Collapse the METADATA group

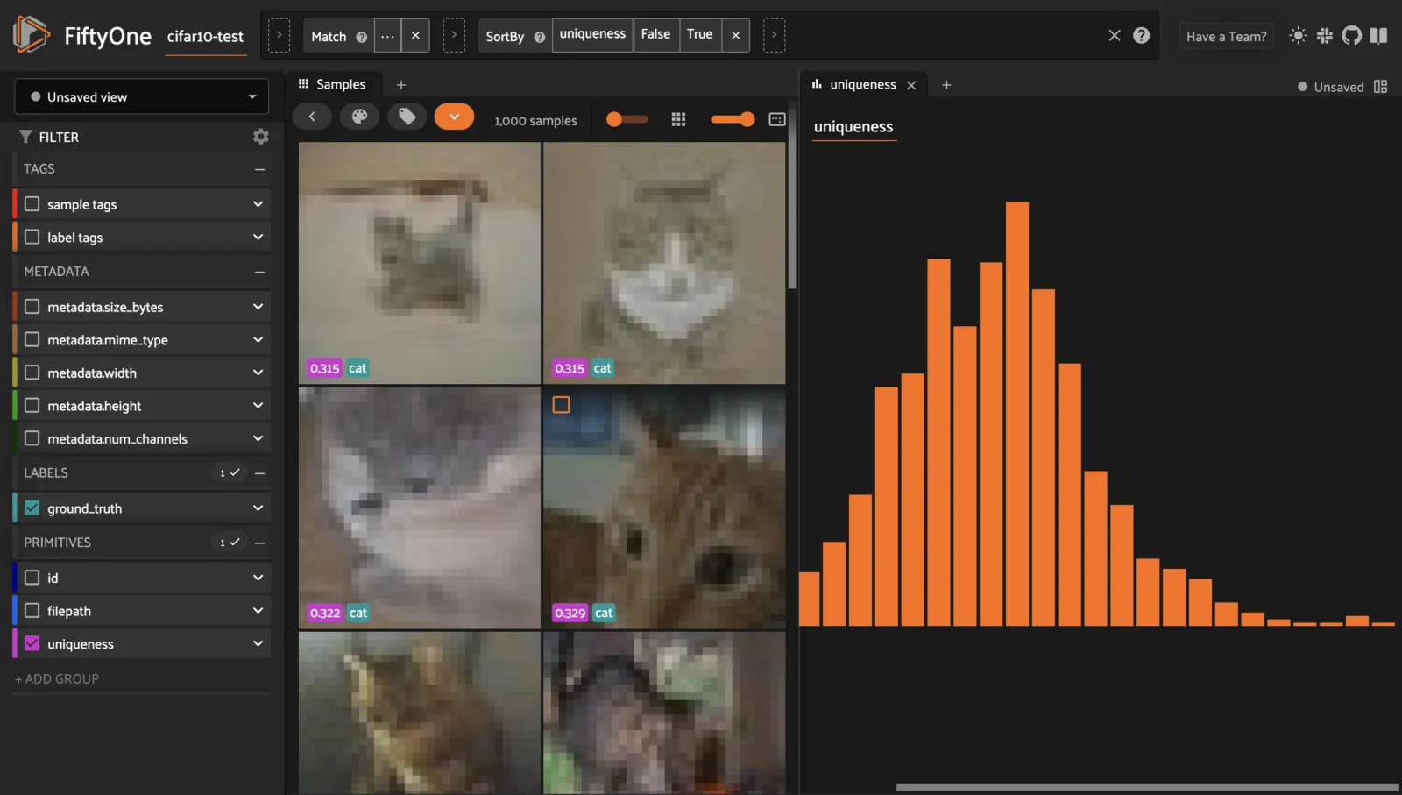pyautogui.click(x=259, y=272)
